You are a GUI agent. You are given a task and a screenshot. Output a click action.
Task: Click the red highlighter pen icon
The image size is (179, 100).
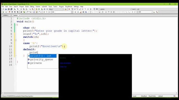81,12
